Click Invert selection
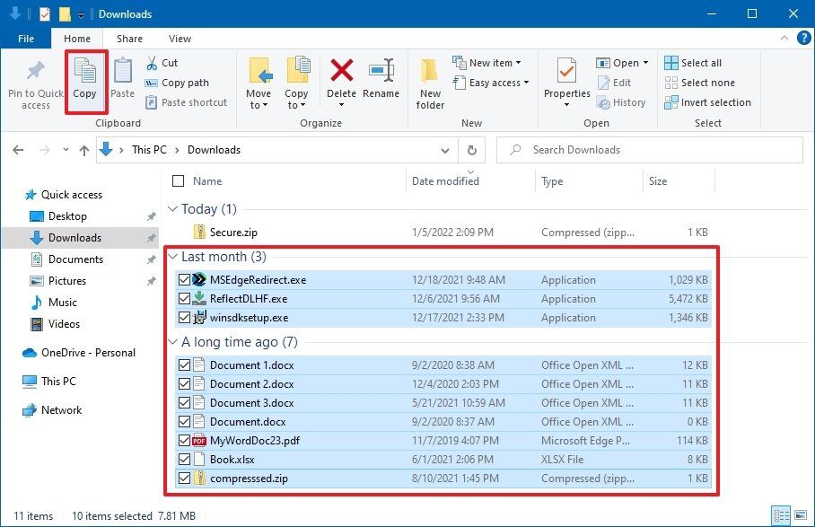 (x=708, y=102)
